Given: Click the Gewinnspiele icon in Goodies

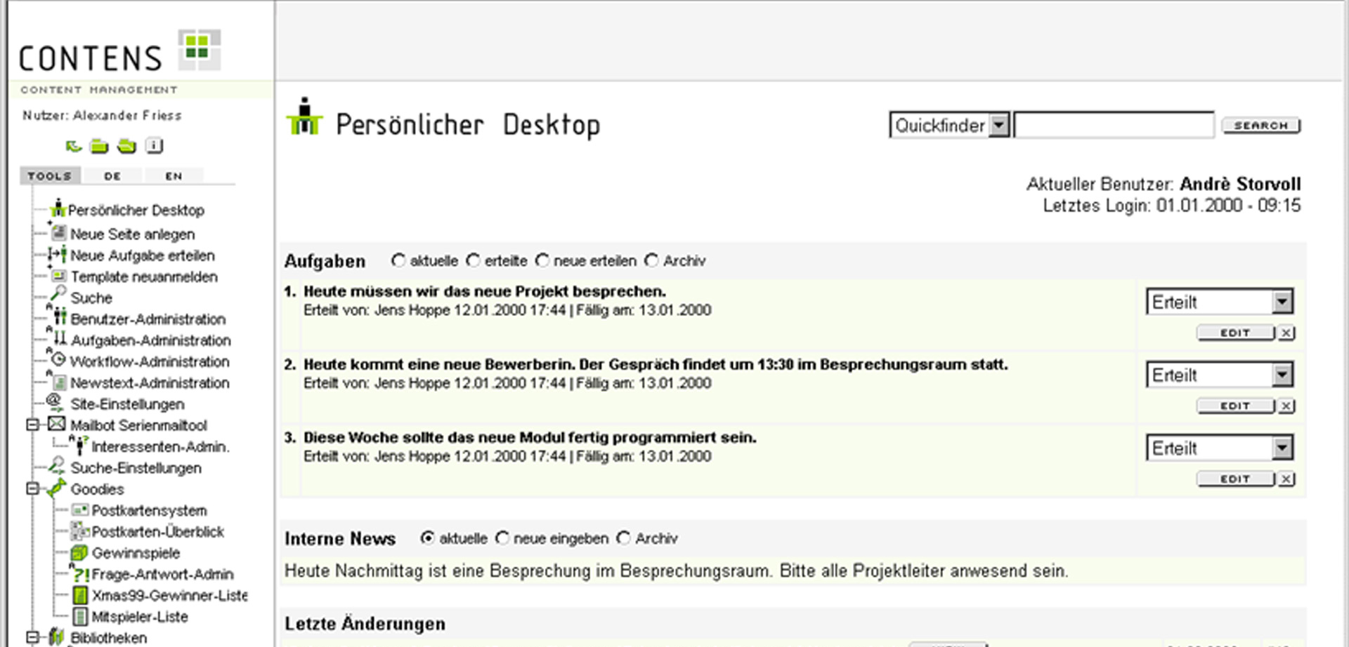Looking at the screenshot, I should click(80, 553).
